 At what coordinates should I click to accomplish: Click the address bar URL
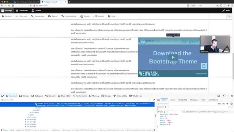coord(42,5)
